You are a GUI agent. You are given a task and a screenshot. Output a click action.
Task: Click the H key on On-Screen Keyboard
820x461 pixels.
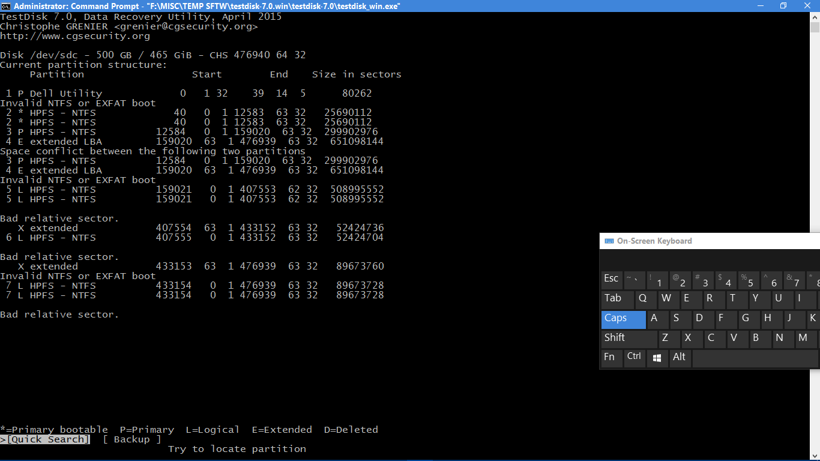click(x=772, y=319)
